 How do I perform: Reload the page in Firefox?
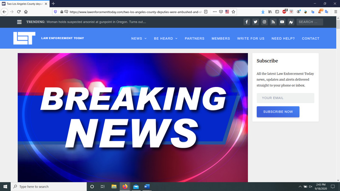(18, 11)
